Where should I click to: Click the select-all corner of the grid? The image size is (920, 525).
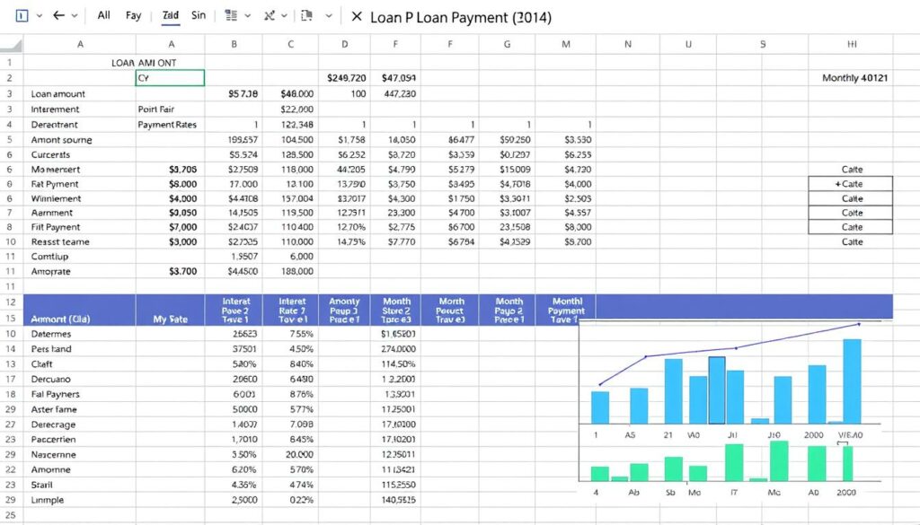pyautogui.click(x=11, y=44)
